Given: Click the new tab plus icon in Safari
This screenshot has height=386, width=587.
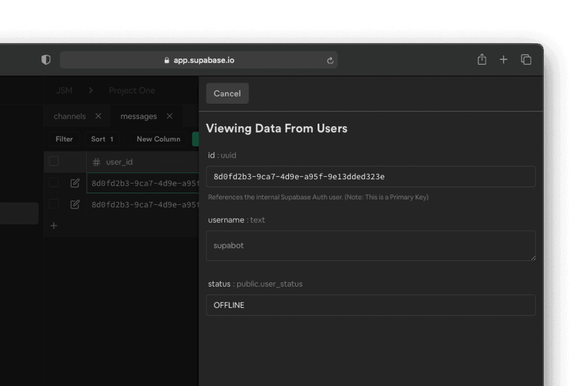Looking at the screenshot, I should click(x=503, y=59).
